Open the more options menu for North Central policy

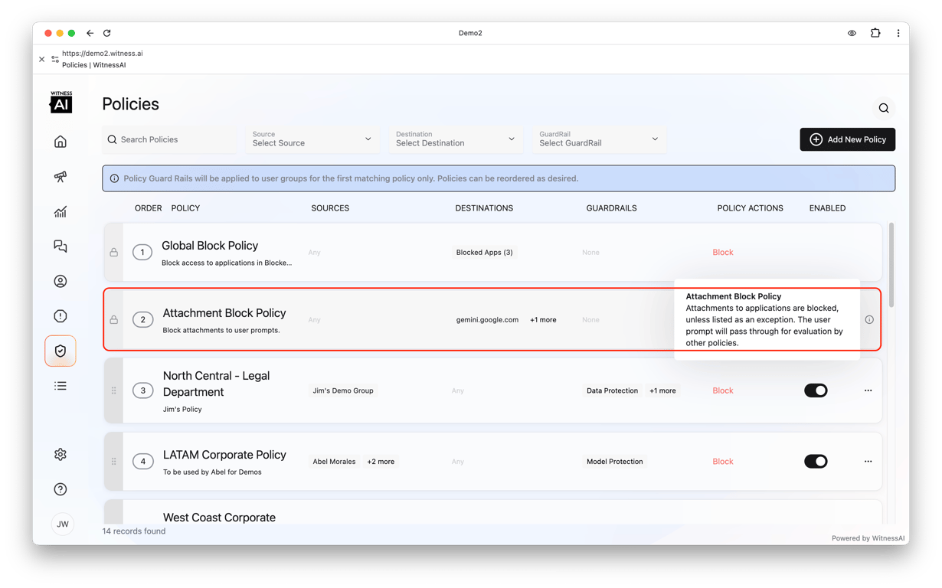tap(868, 390)
